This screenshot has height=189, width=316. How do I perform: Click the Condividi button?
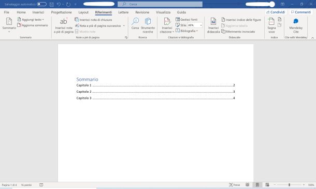pyautogui.click(x=276, y=12)
